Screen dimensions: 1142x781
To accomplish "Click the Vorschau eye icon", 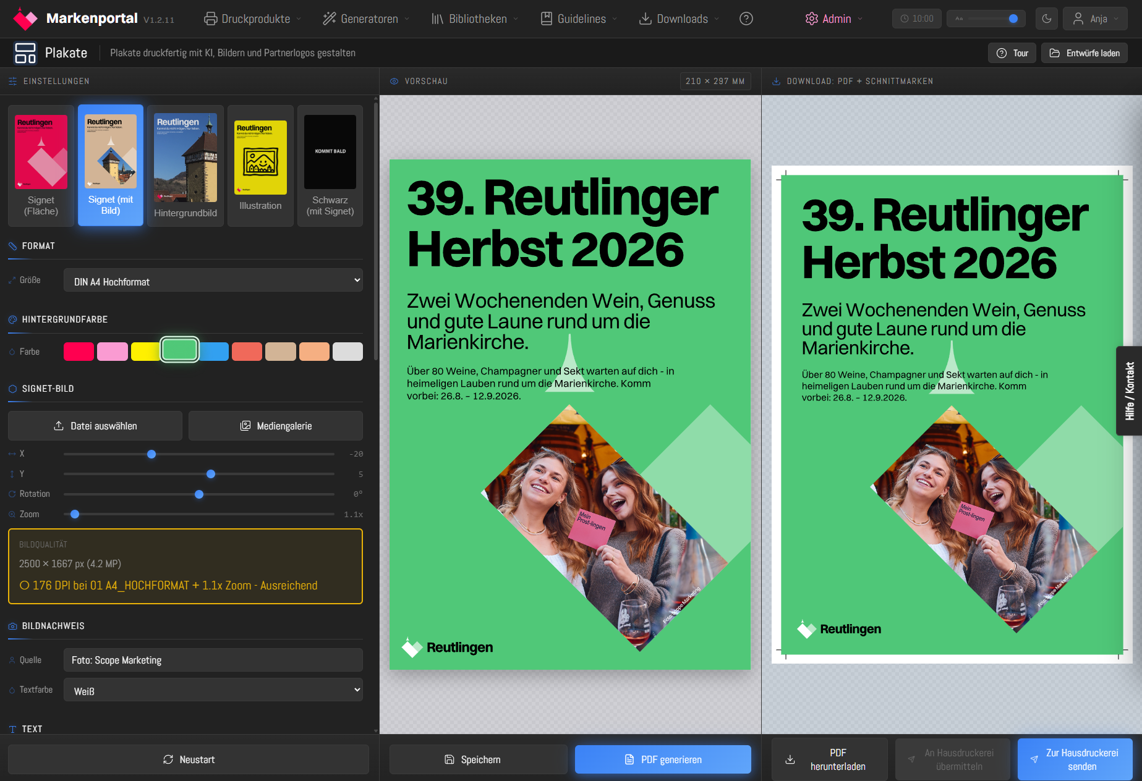I will pyautogui.click(x=394, y=81).
